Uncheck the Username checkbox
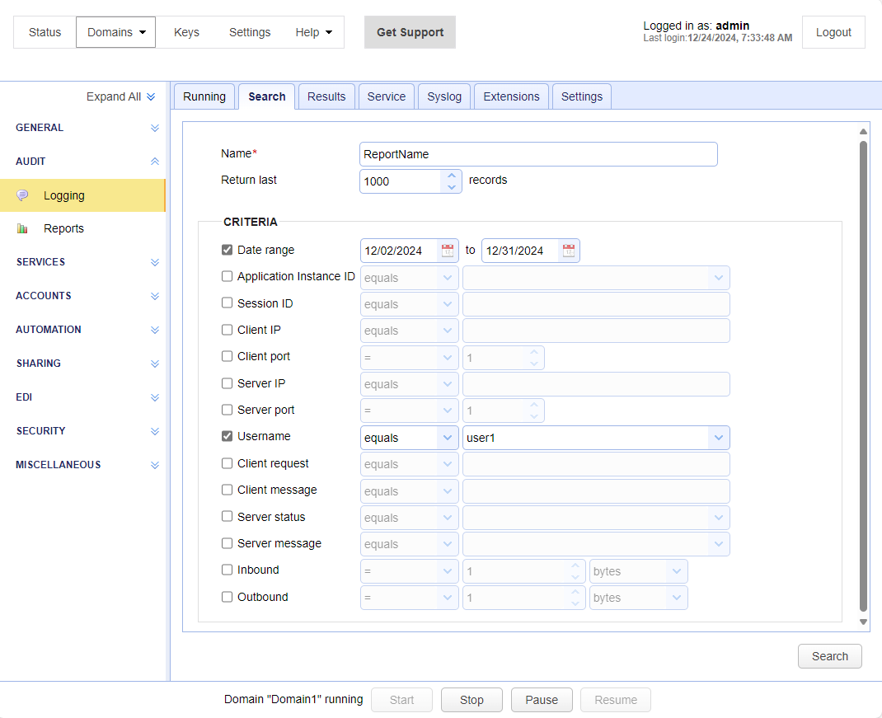 [228, 436]
